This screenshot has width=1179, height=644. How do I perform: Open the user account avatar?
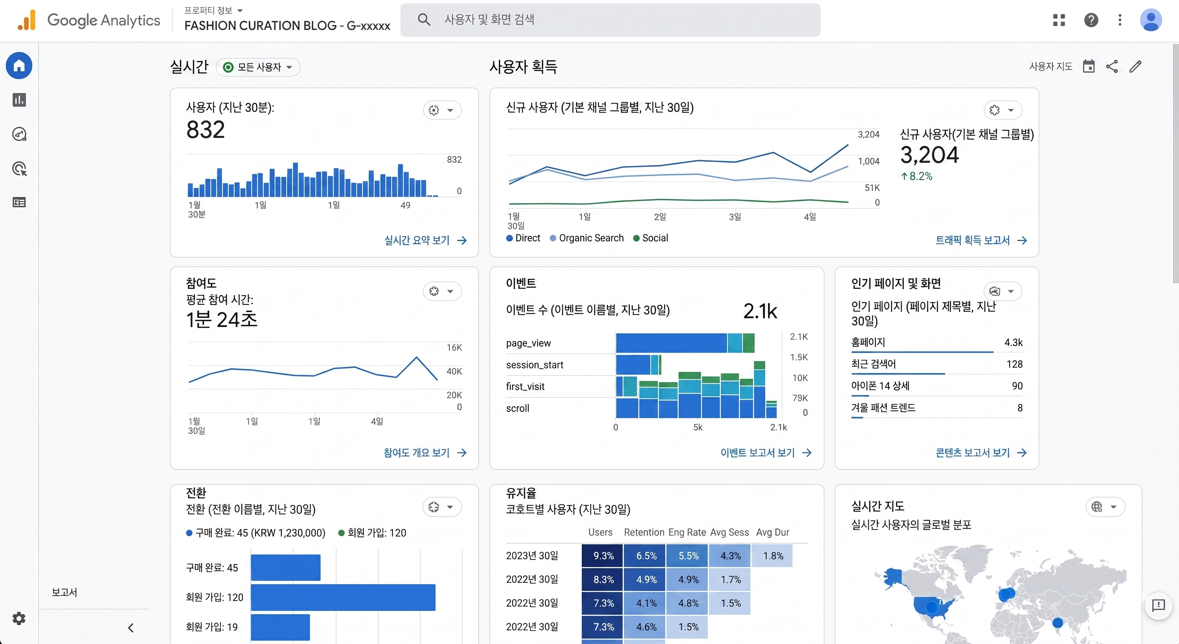1151,20
